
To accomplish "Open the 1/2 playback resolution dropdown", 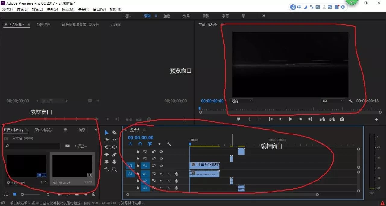I will 333,101.
